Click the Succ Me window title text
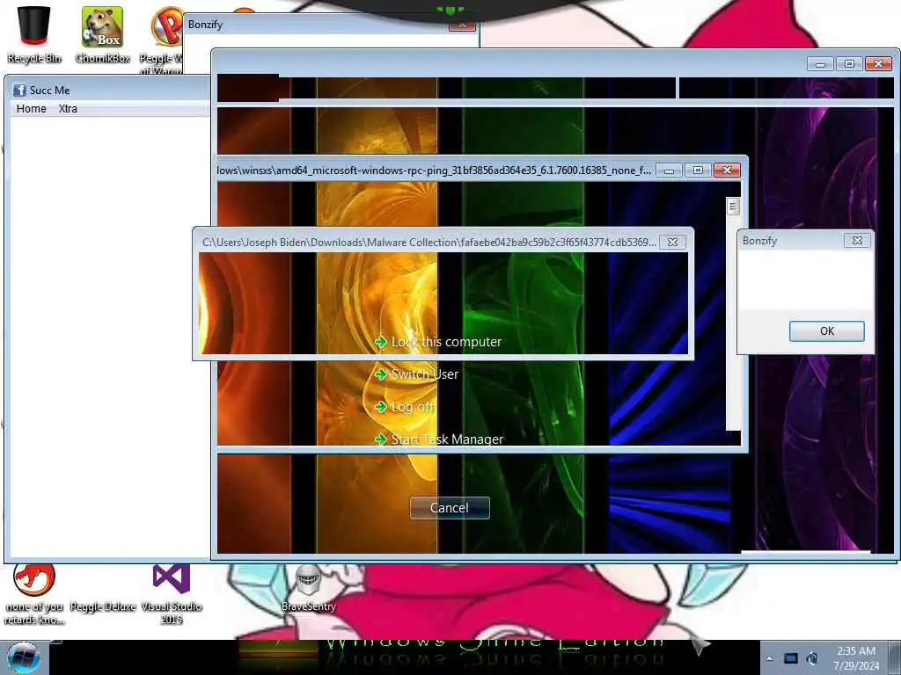Screen dimensions: 901x675 49,91
